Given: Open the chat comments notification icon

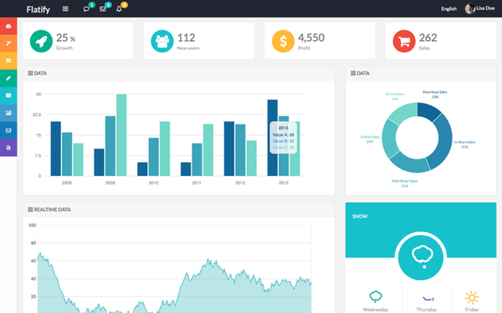Looking at the screenshot, I should (86, 9).
